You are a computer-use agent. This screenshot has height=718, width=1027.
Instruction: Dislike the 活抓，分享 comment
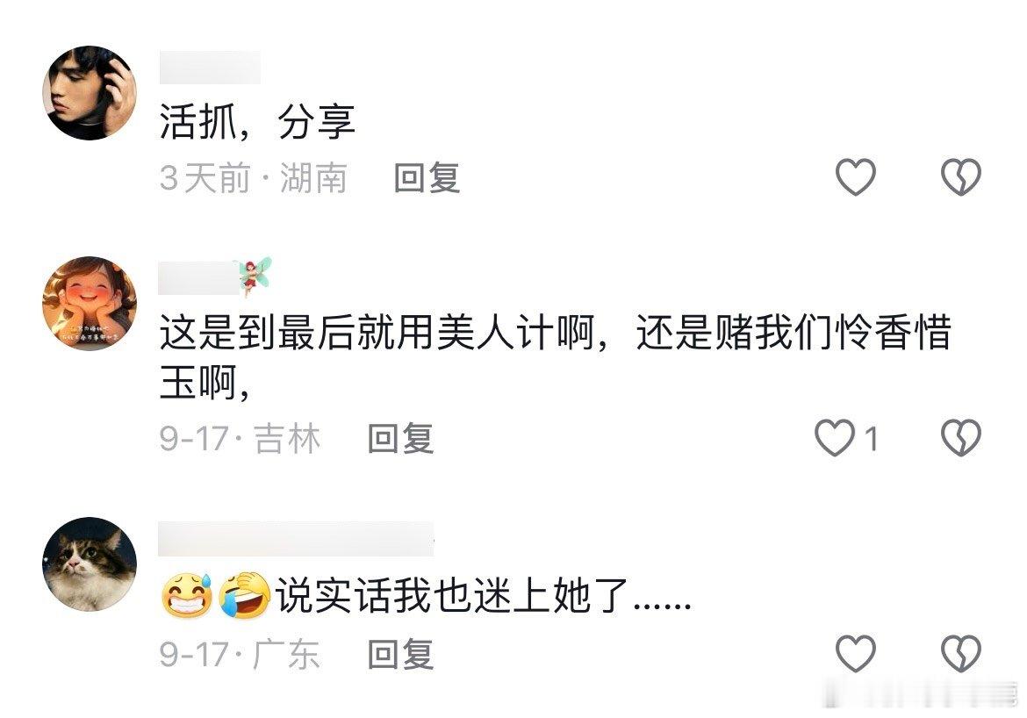961,177
